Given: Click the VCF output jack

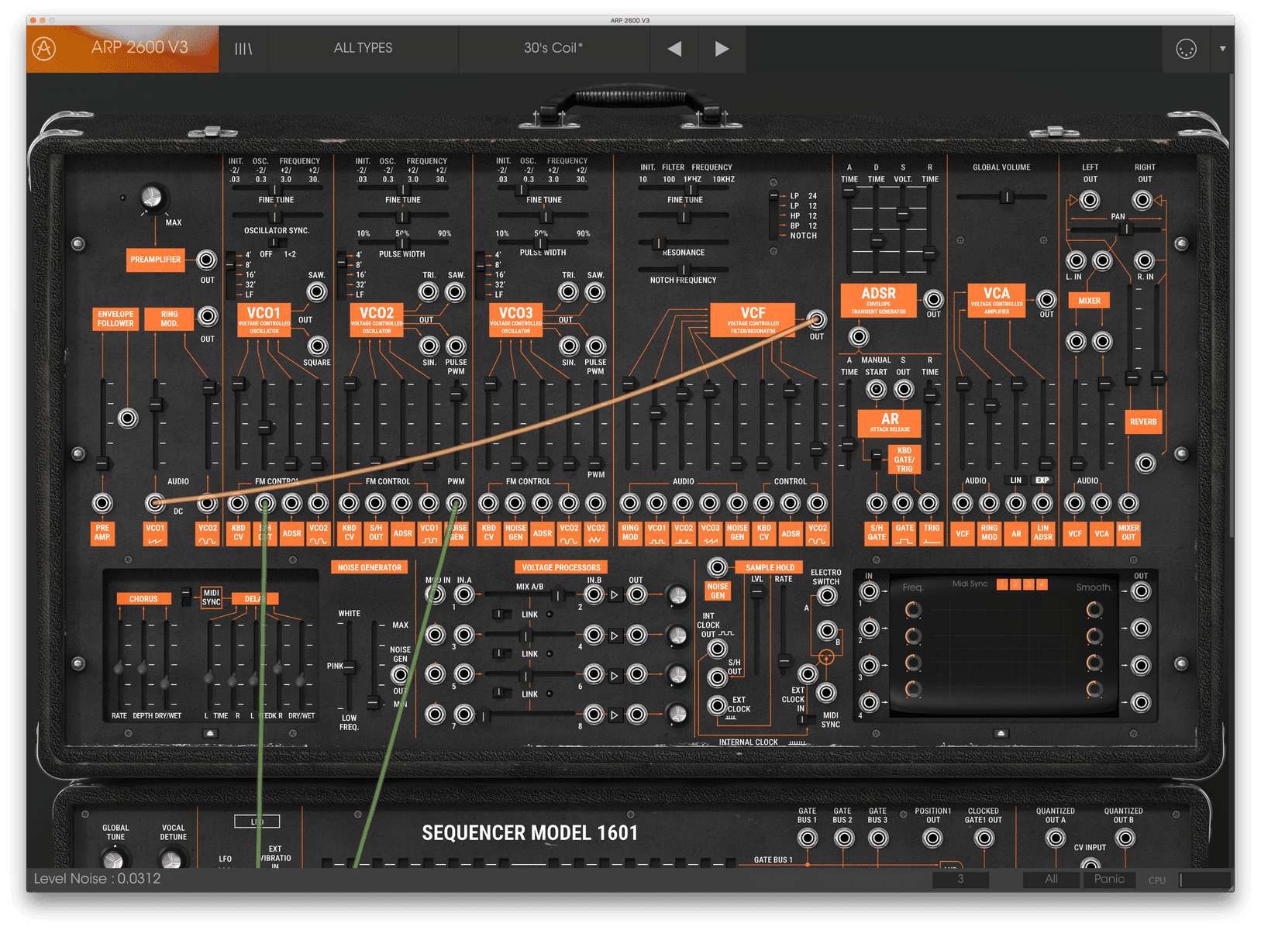Looking at the screenshot, I should click(x=816, y=320).
